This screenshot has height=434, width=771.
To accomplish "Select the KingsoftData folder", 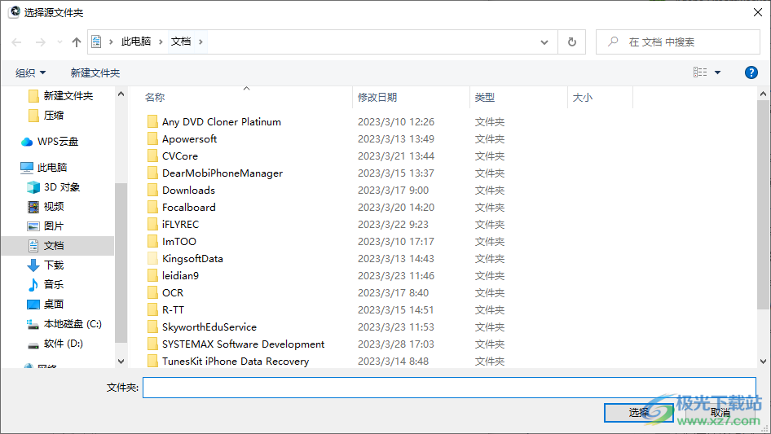I will click(x=192, y=259).
